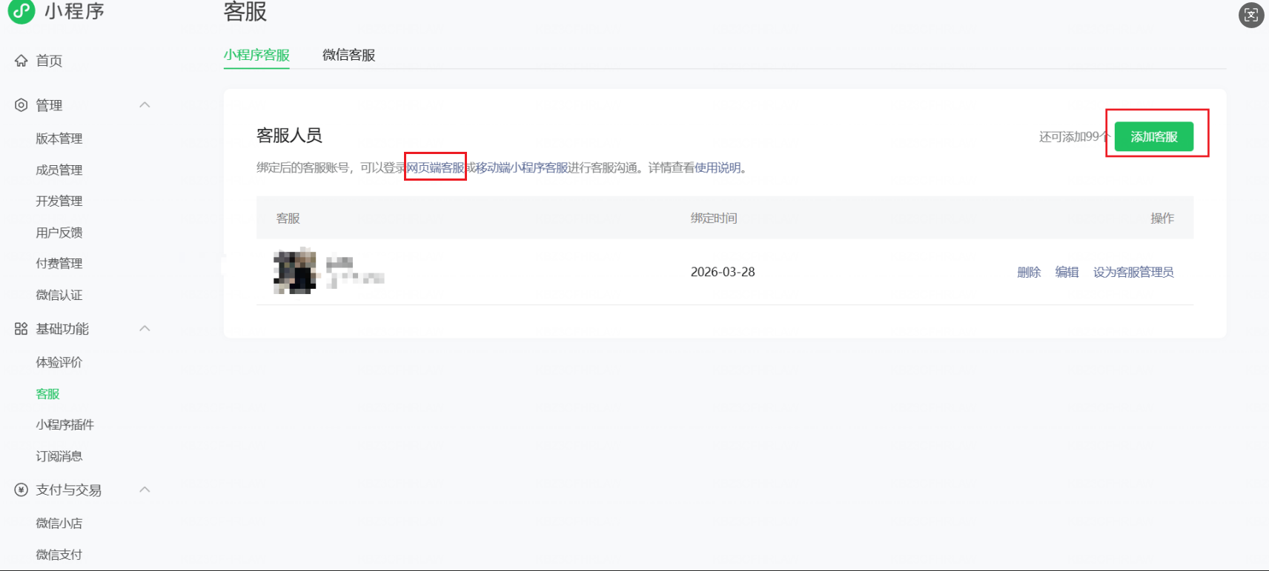The image size is (1269, 571).
Task: Go to 微信认证 page
Action: point(59,295)
